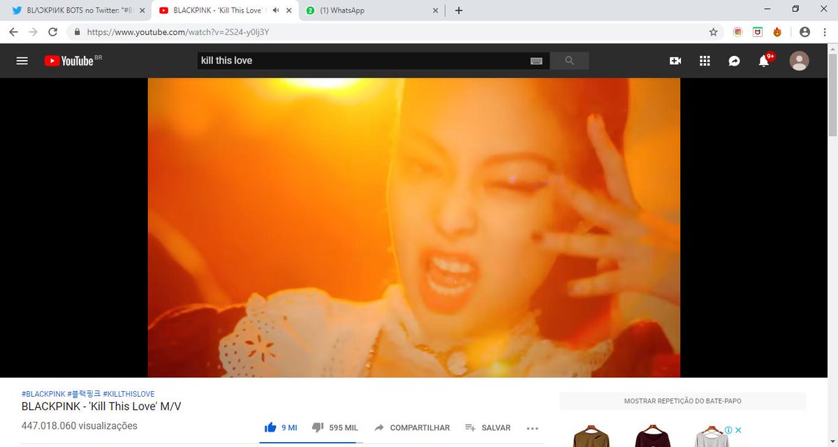Open the YouTube account avatar menu

[799, 61]
